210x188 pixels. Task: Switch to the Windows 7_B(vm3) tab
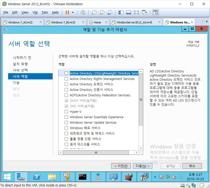63,22
